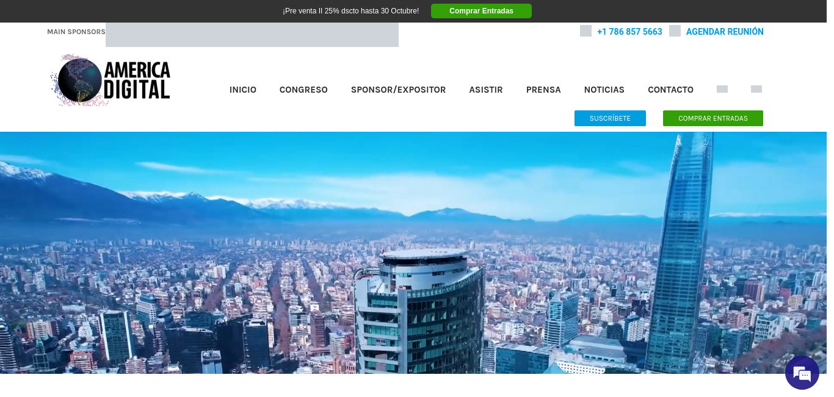
Task: Select Asistir in the navigation bar
Action: tap(486, 90)
